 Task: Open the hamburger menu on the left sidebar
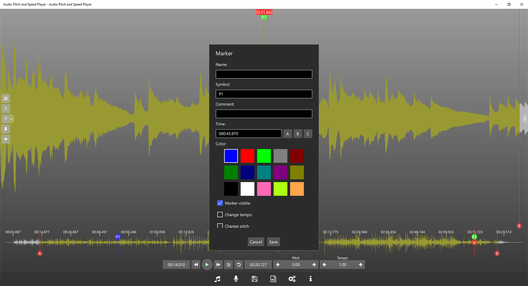5,98
